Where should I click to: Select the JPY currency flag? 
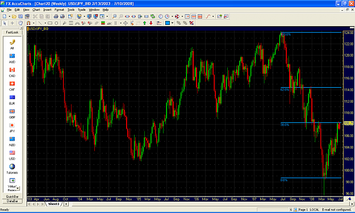click(x=12, y=127)
